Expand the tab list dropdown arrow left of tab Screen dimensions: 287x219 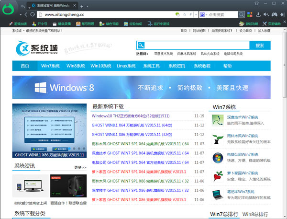29,8
